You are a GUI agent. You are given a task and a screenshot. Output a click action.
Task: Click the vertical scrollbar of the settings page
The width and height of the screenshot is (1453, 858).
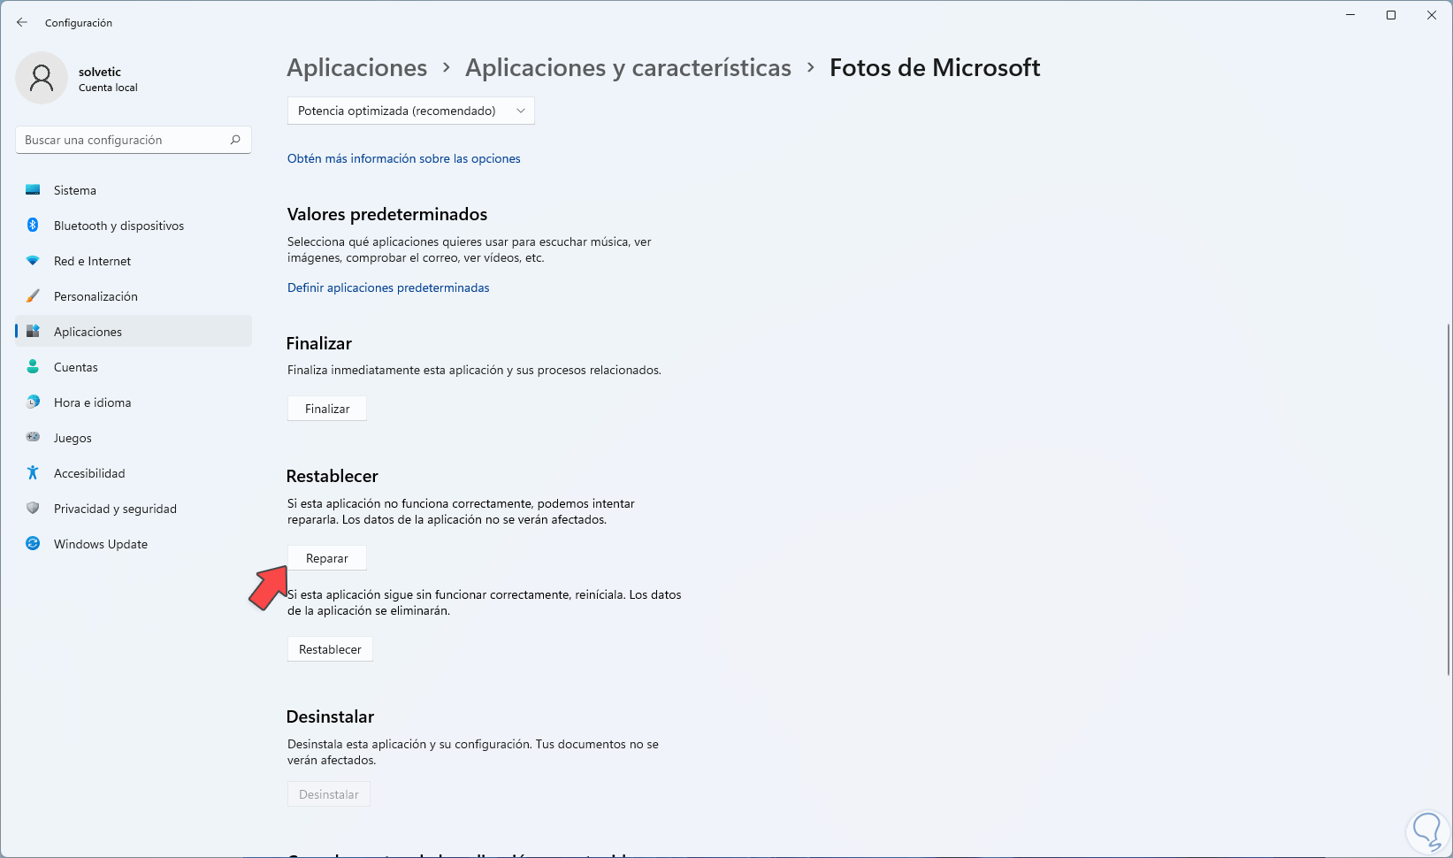(x=1448, y=500)
